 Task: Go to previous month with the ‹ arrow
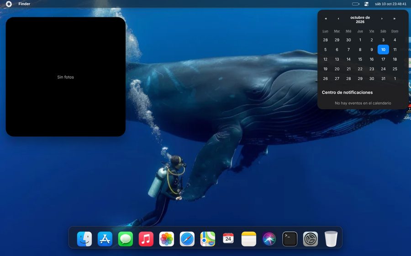click(x=338, y=19)
